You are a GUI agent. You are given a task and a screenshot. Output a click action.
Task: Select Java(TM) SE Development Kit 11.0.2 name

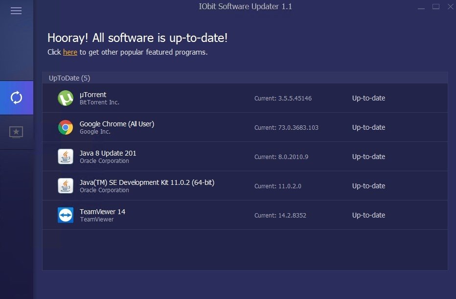(147, 182)
